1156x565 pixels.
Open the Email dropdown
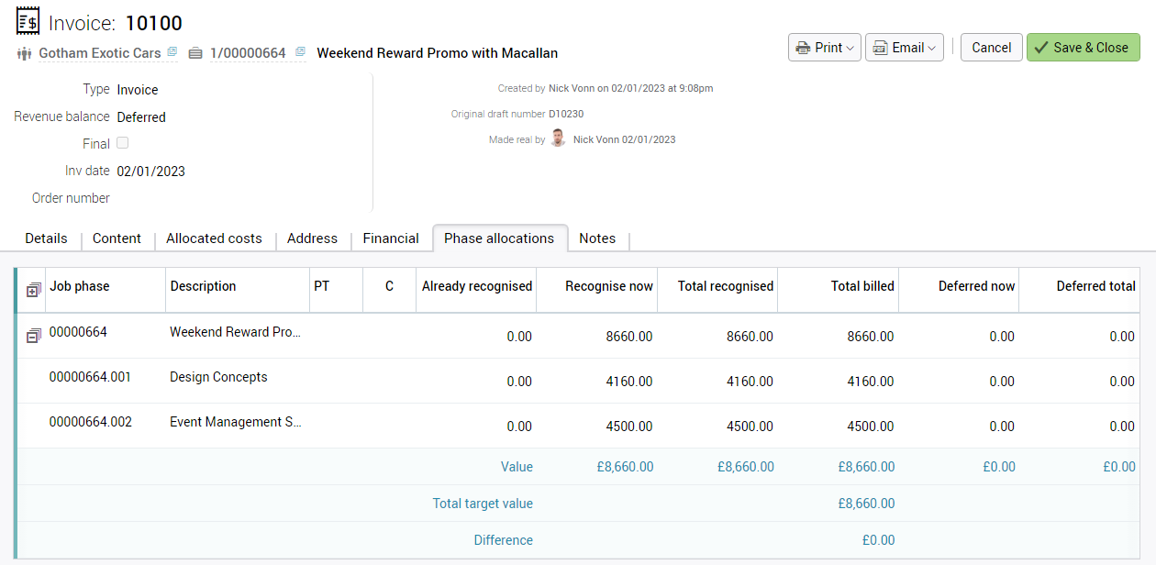904,48
